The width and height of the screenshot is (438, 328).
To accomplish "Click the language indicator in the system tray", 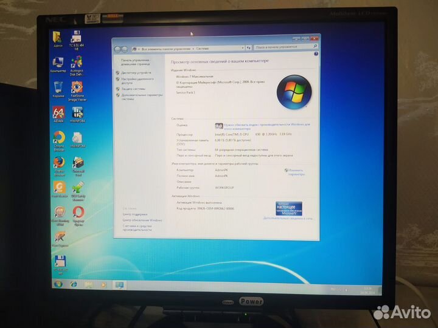I will point(333,289).
